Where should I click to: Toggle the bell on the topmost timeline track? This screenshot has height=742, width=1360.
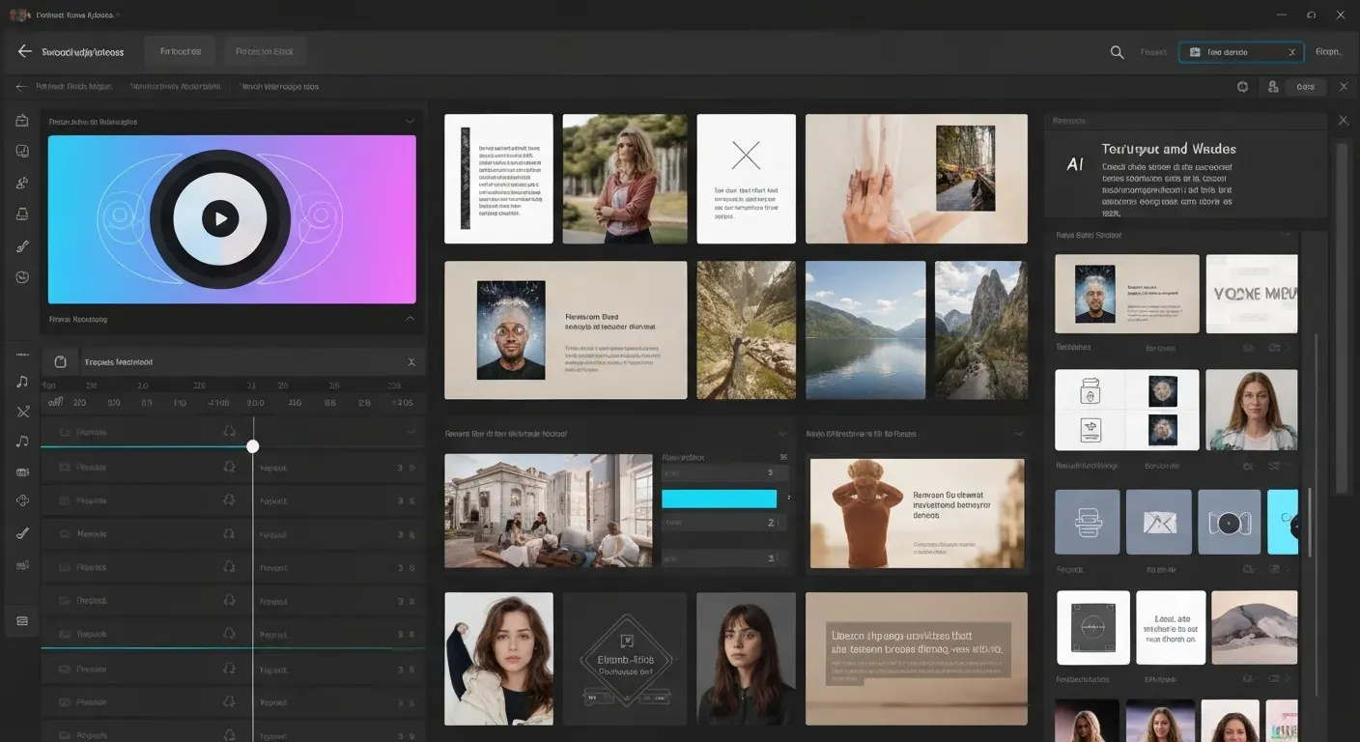(x=229, y=432)
